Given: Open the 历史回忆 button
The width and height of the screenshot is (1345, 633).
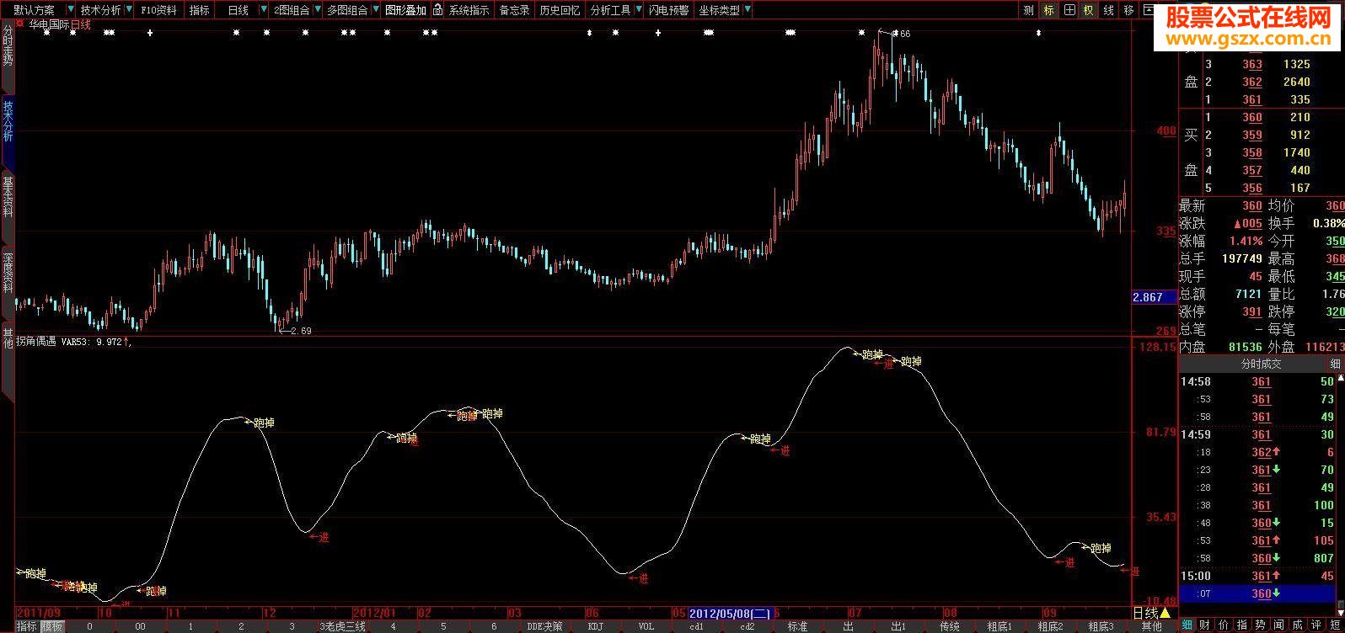Looking at the screenshot, I should pyautogui.click(x=560, y=10).
